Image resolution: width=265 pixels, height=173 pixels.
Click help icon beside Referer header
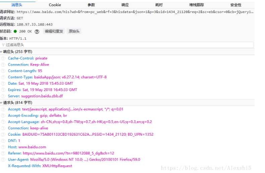click(3, 153)
